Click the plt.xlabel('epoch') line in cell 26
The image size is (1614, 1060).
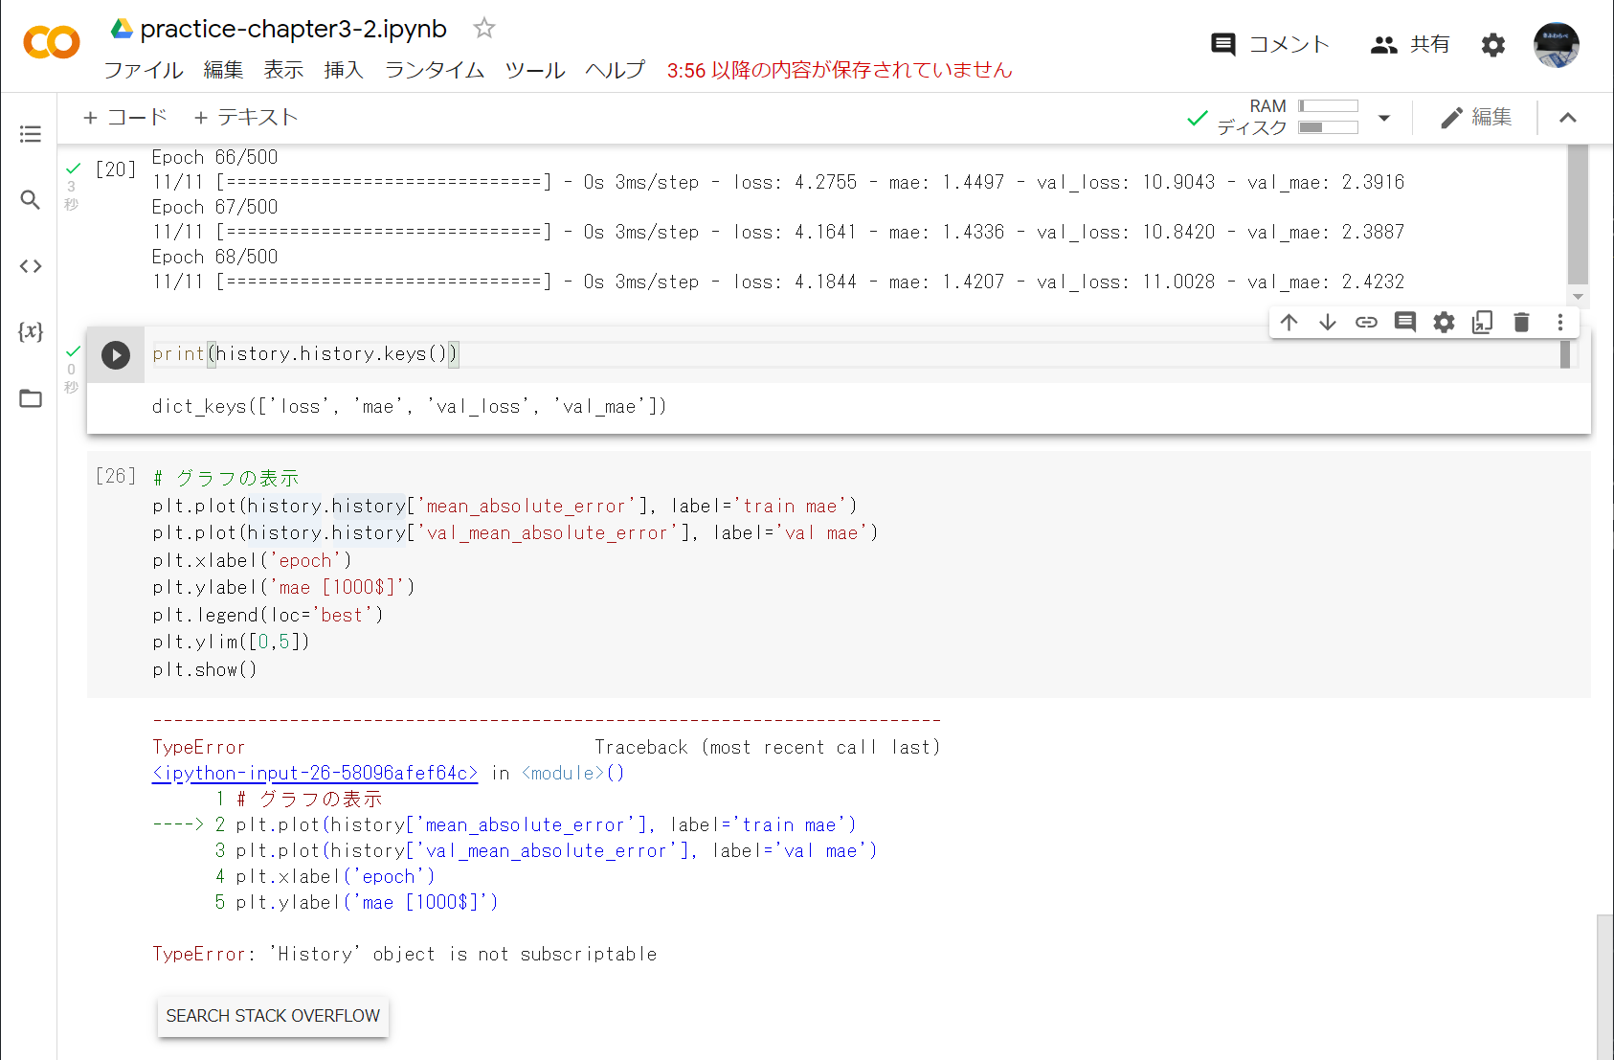(252, 560)
